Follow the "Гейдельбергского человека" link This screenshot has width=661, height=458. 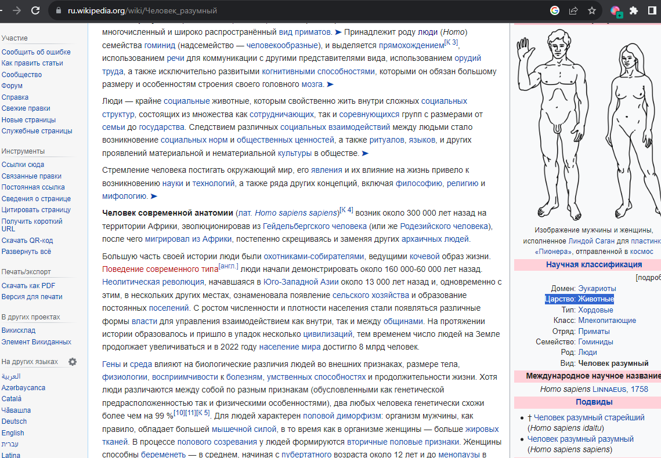(315, 226)
